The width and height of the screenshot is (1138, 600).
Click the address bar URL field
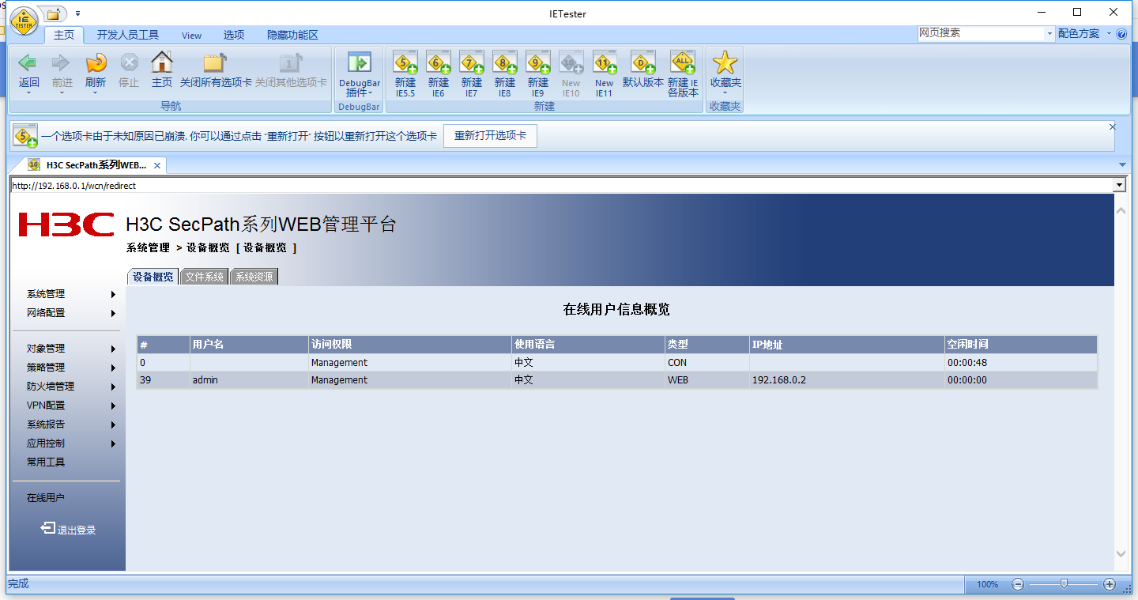pos(561,186)
